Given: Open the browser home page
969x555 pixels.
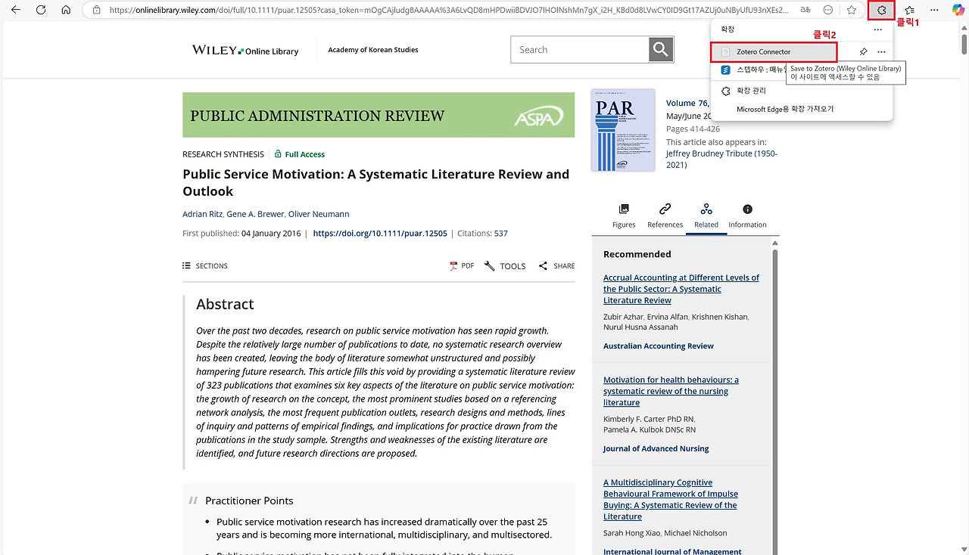Looking at the screenshot, I should click(x=66, y=10).
